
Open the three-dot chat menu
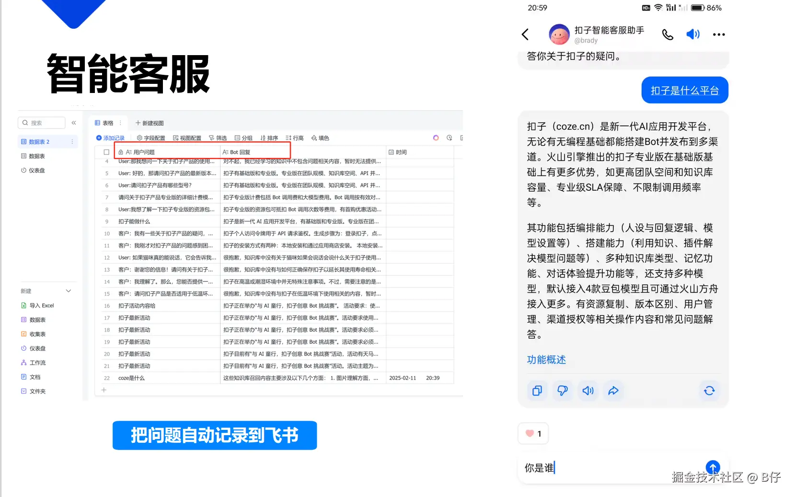(719, 35)
